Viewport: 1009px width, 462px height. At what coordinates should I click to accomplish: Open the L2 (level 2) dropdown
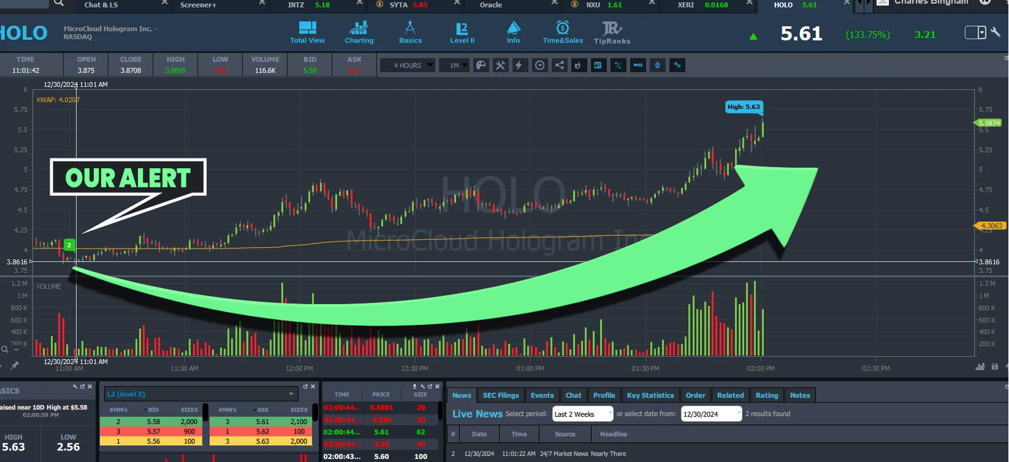point(201,394)
